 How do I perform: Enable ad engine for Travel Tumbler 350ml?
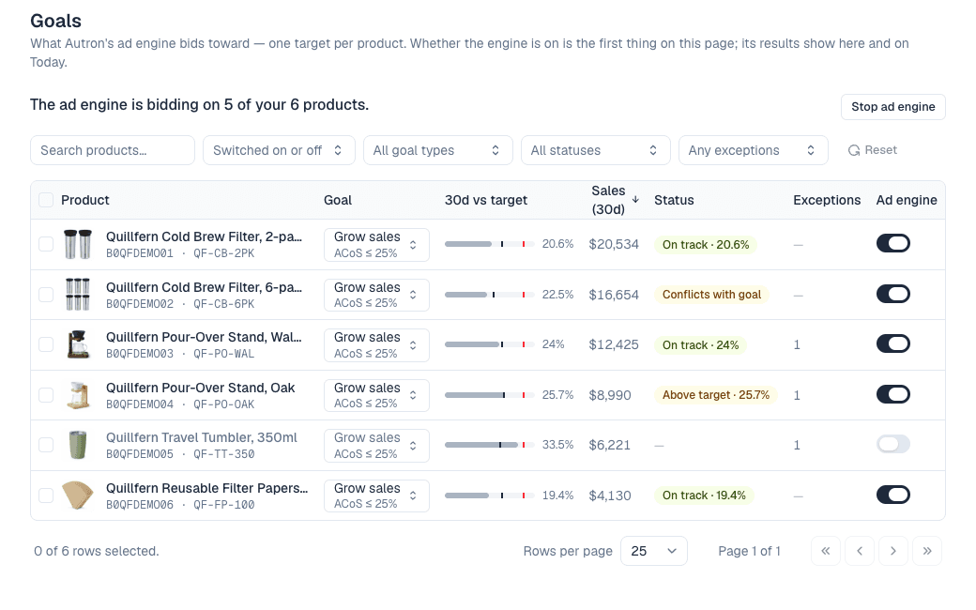[x=893, y=444]
